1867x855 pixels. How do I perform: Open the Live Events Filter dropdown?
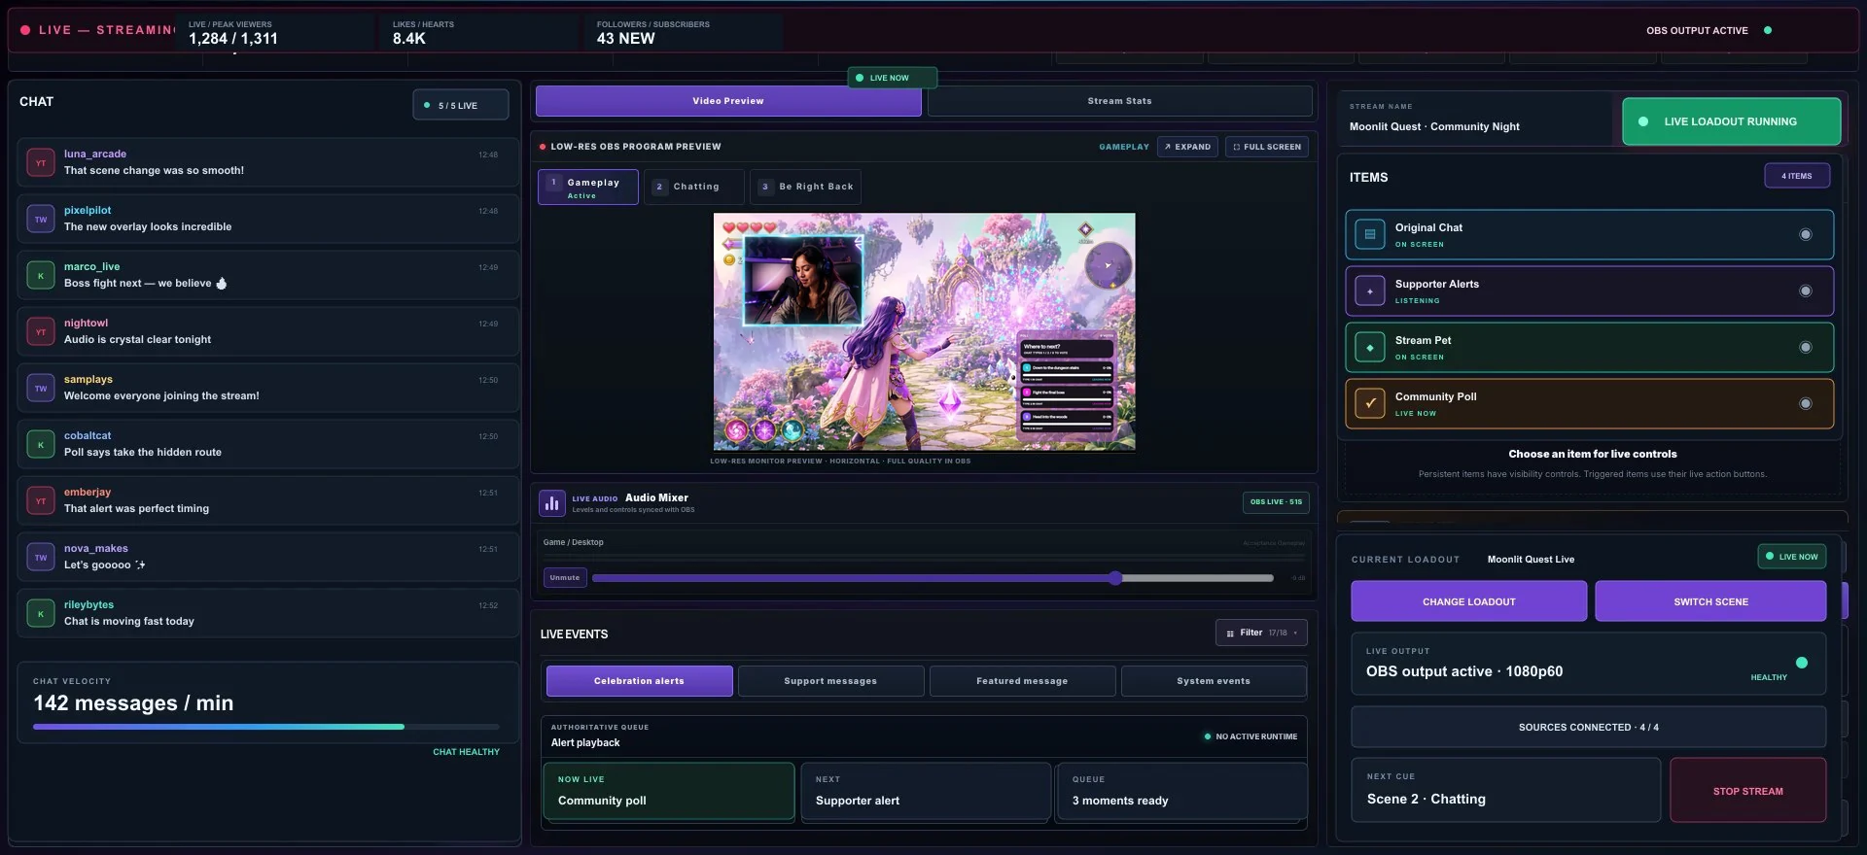[x=1261, y=633]
